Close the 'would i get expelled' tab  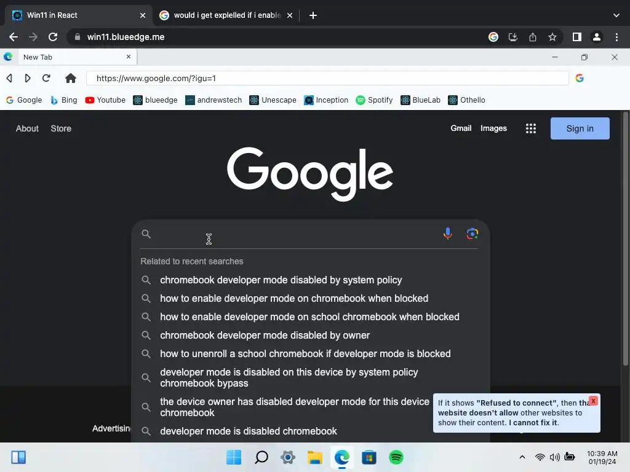[290, 15]
